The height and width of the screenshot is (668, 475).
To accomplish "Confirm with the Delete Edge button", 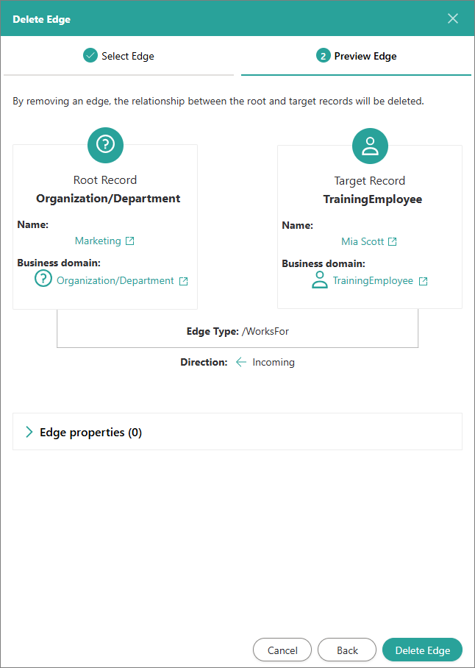I will coord(422,650).
